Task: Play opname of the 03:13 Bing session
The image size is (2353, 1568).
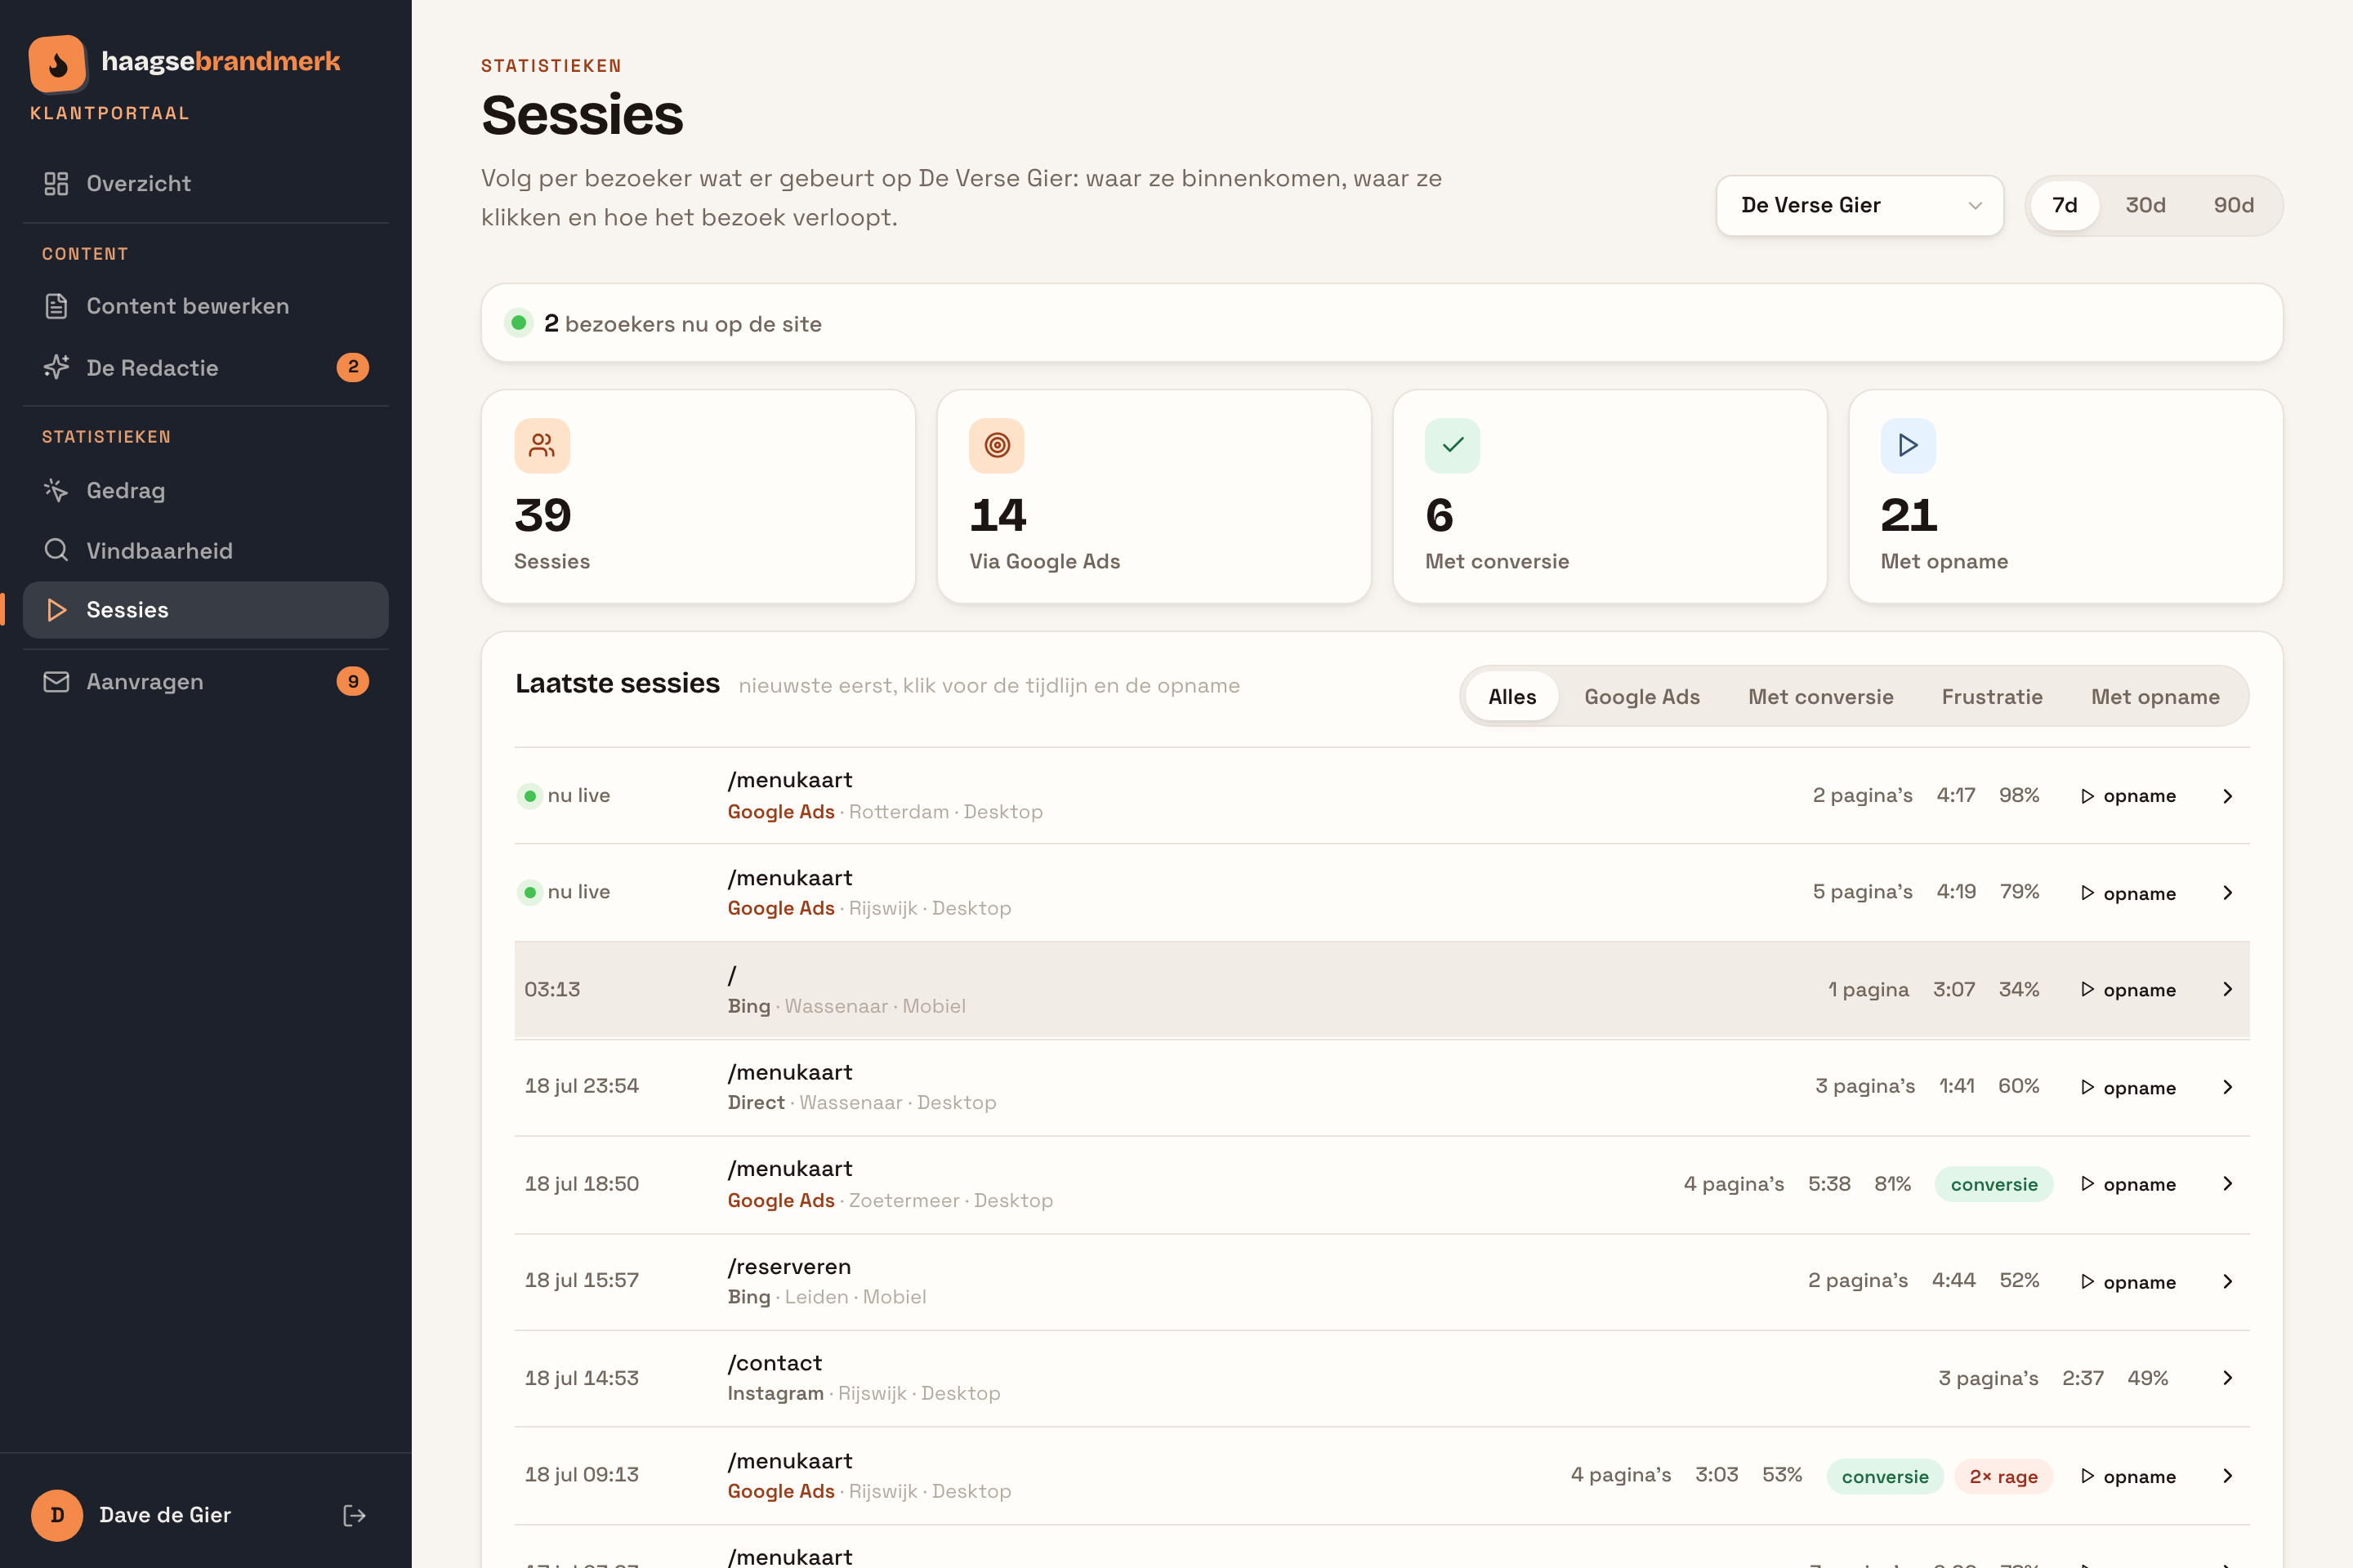Action: (2128, 990)
